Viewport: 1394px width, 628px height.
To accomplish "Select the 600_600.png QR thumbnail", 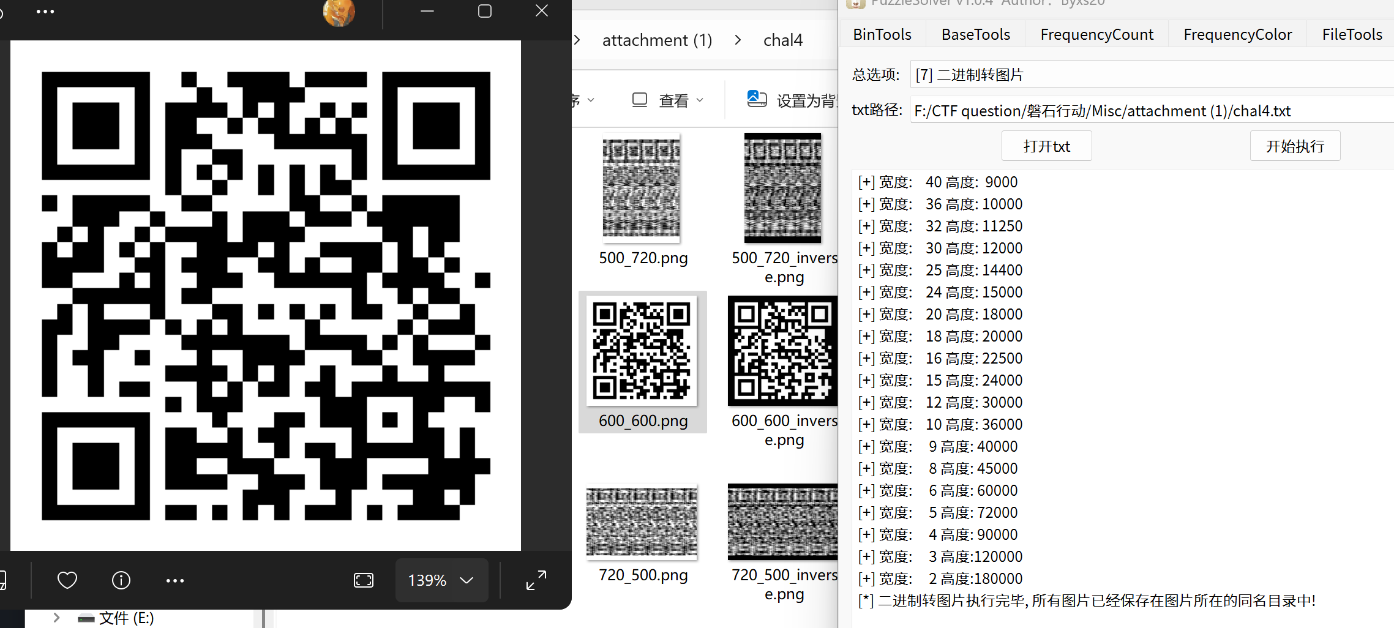I will [x=642, y=350].
